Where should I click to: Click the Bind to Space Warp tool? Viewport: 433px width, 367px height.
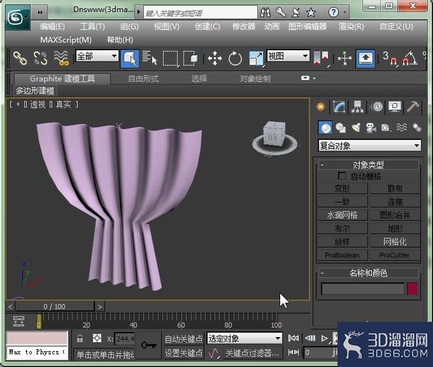pyautogui.click(x=61, y=58)
